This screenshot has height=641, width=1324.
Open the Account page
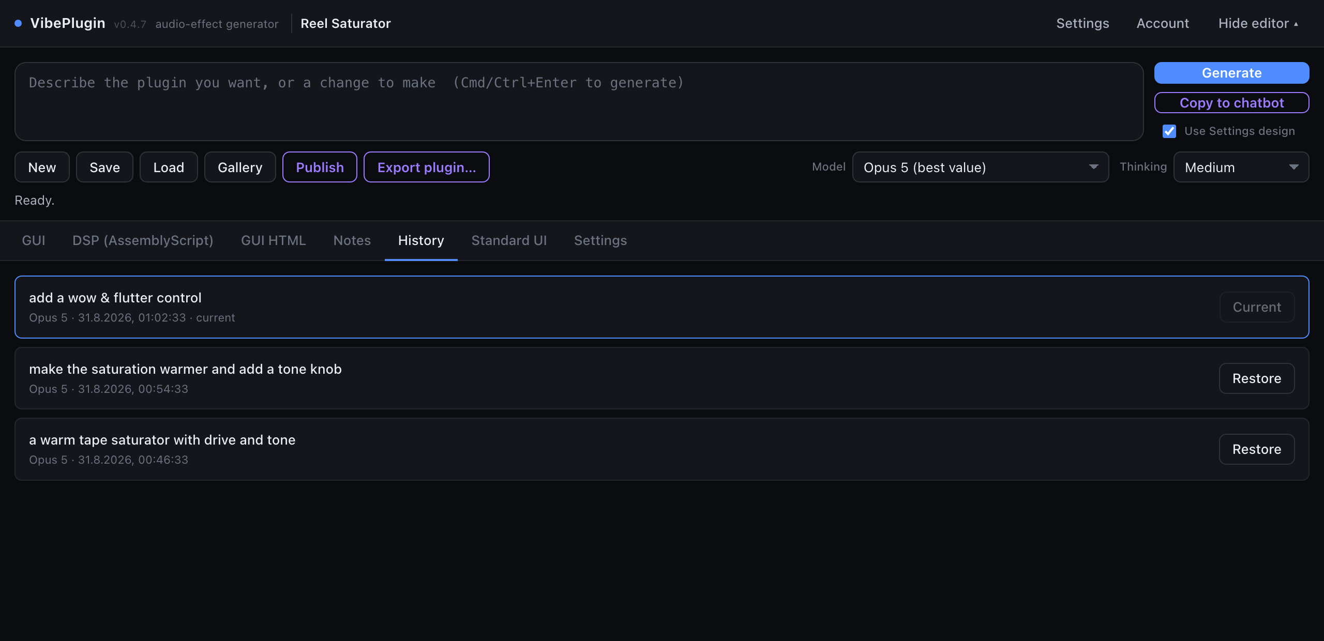[x=1163, y=23]
